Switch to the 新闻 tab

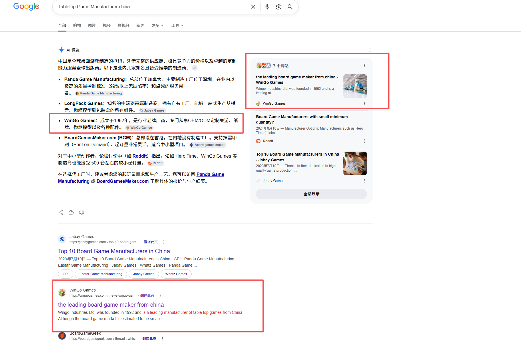[x=140, y=25]
